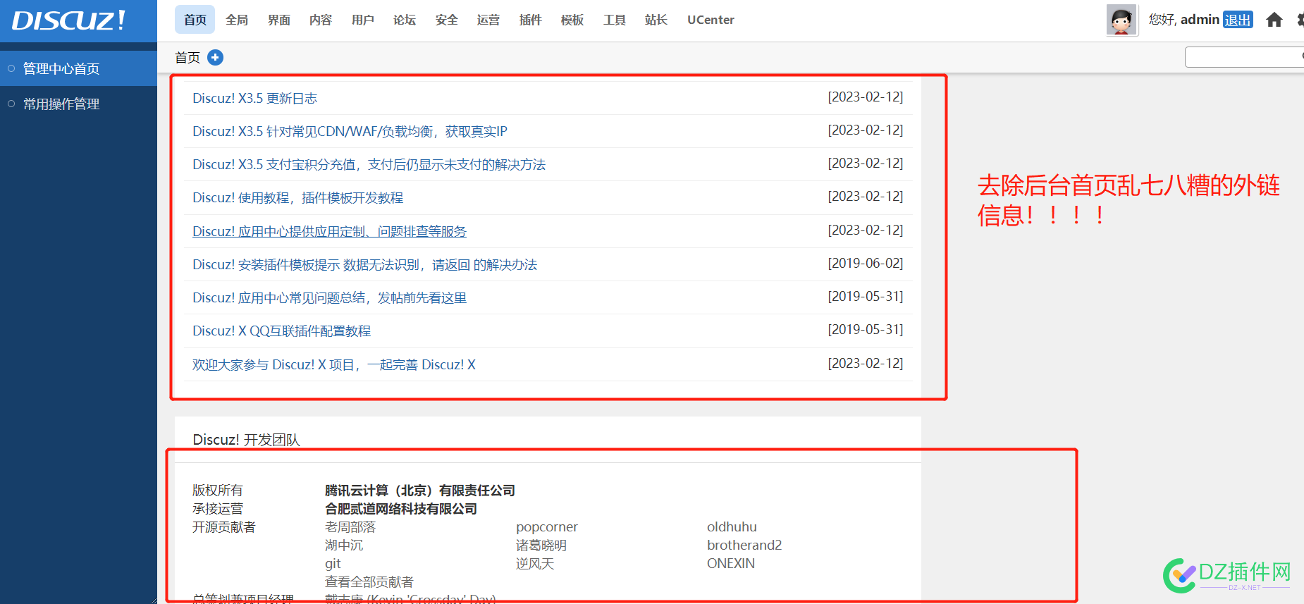This screenshot has height=604, width=1304.
Task: Click the blue plus icon beside 首页
Action: point(216,57)
